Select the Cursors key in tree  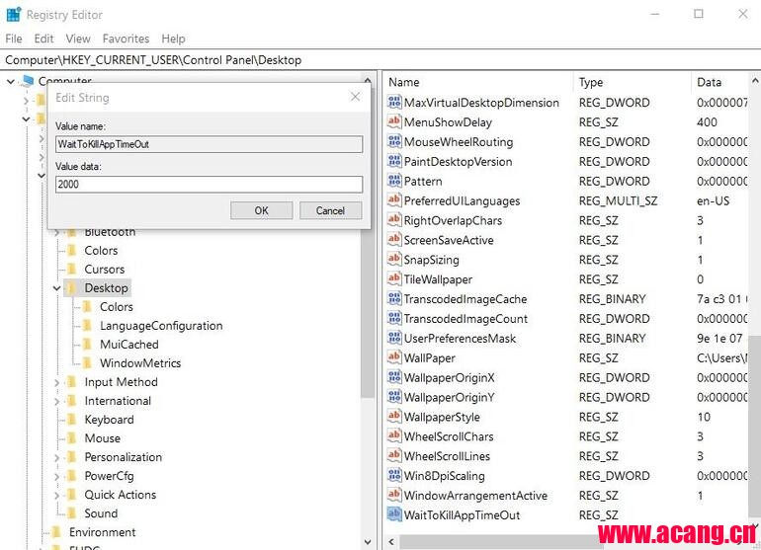tap(105, 270)
